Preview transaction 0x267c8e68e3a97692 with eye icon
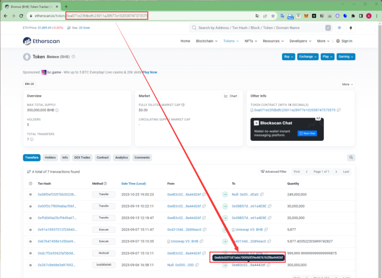Image resolution: width=382 pixels, height=278 pixels. (31, 265)
